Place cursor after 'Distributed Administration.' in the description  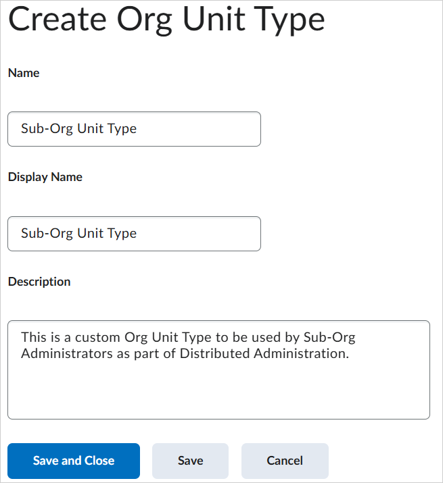(x=350, y=353)
